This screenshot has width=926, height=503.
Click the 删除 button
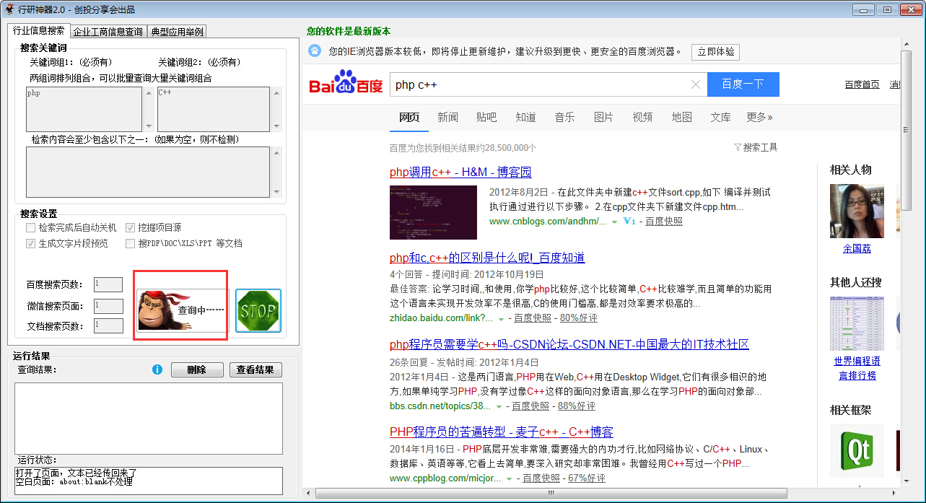[x=197, y=370]
